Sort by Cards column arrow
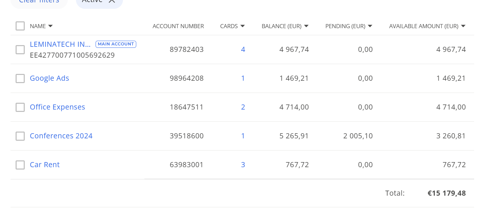The image size is (486, 216). tap(242, 26)
